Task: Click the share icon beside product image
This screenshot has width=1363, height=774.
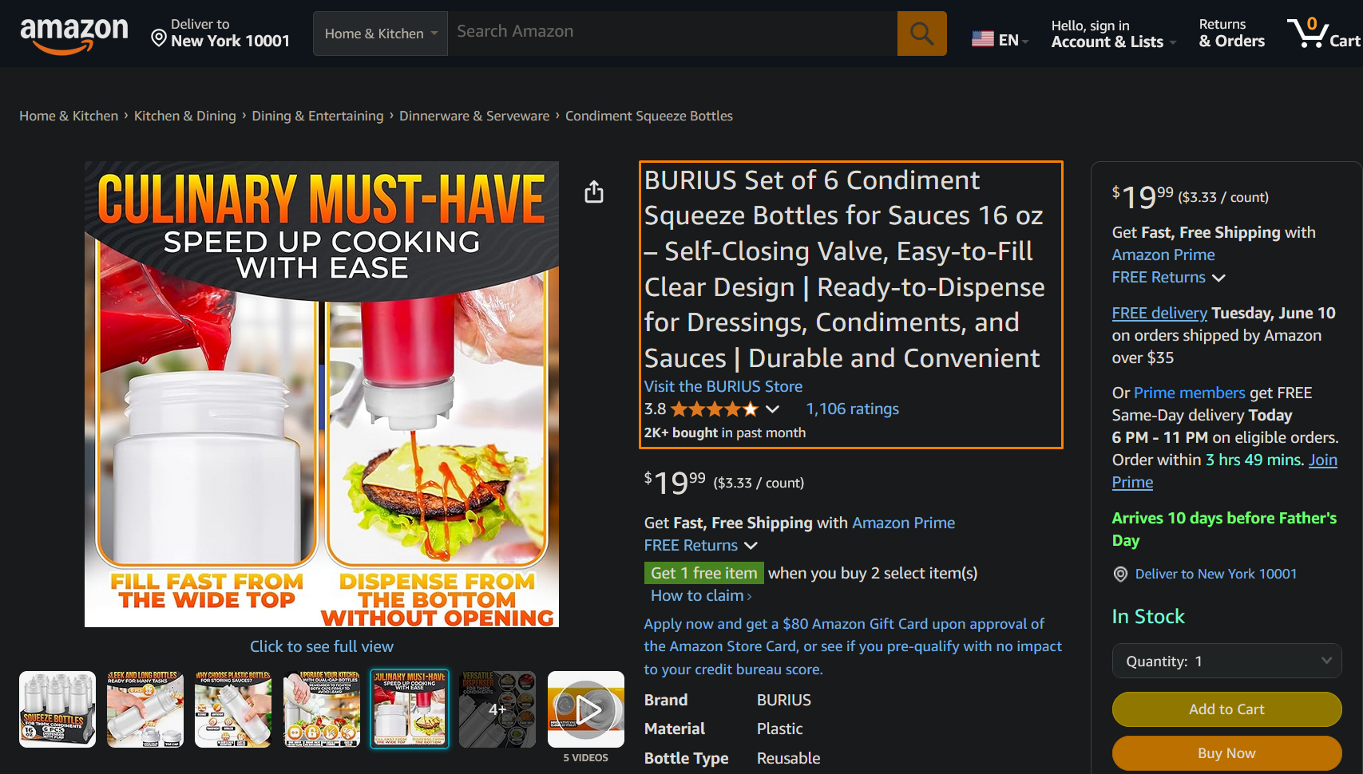Action: click(x=594, y=192)
